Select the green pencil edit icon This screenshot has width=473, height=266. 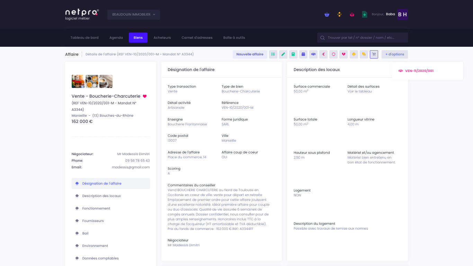pyautogui.click(x=283, y=54)
